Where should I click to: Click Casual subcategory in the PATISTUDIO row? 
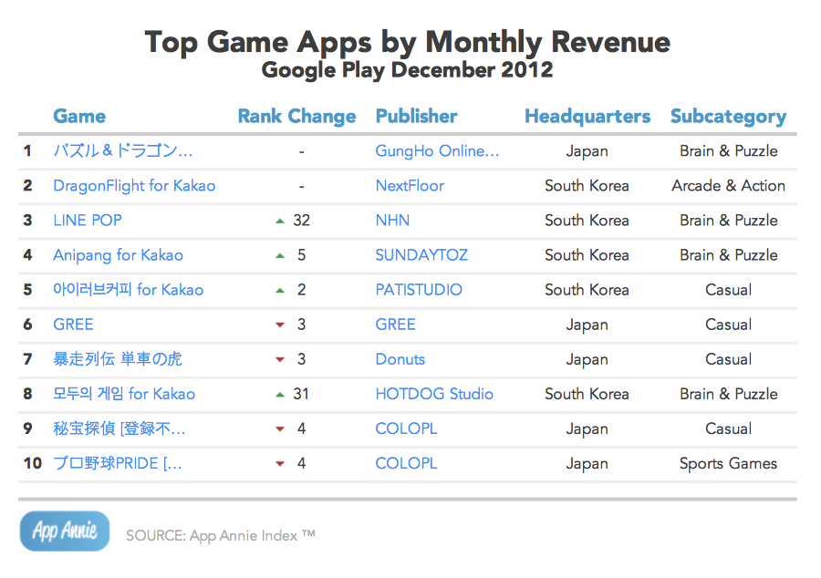[x=728, y=289]
